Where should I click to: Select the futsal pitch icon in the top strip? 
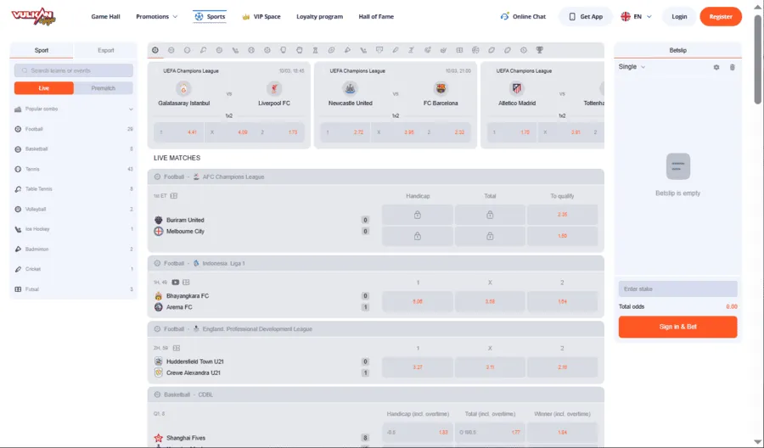point(459,50)
